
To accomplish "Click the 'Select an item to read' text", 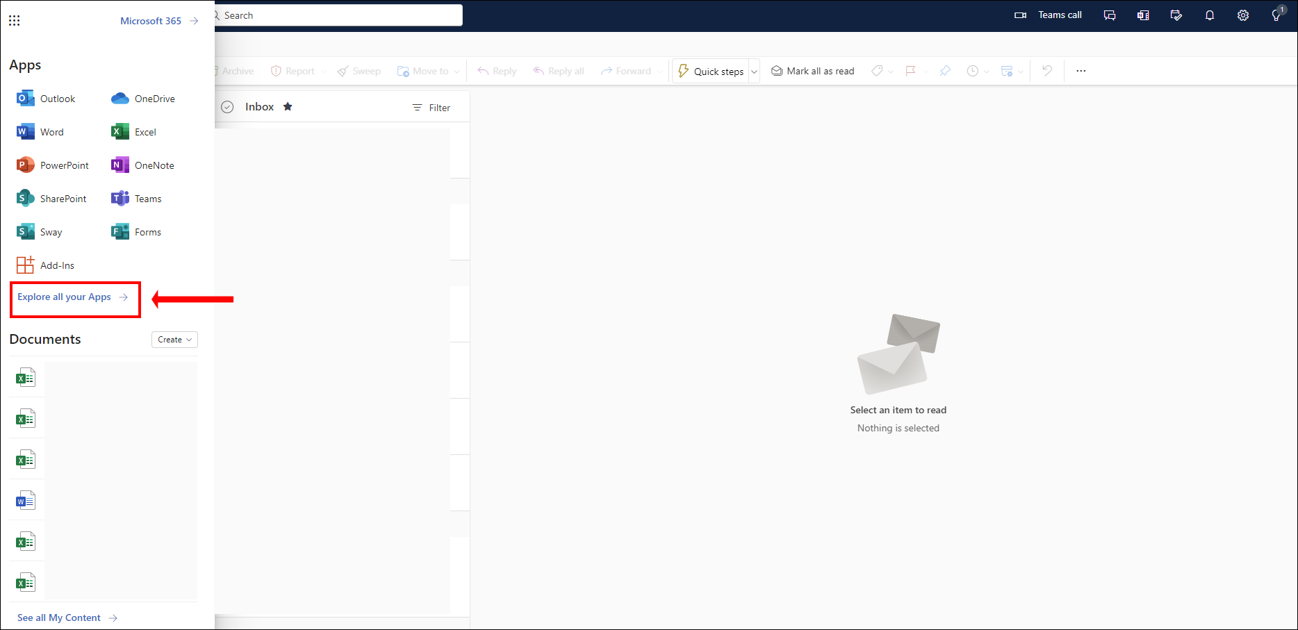I will coord(898,410).
